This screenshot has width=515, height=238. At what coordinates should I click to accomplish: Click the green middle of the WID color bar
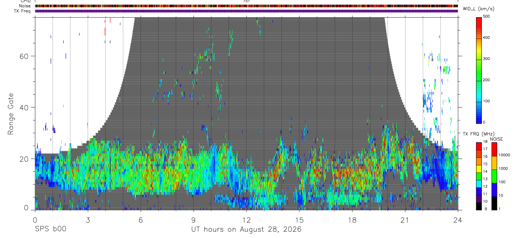(x=479, y=69)
